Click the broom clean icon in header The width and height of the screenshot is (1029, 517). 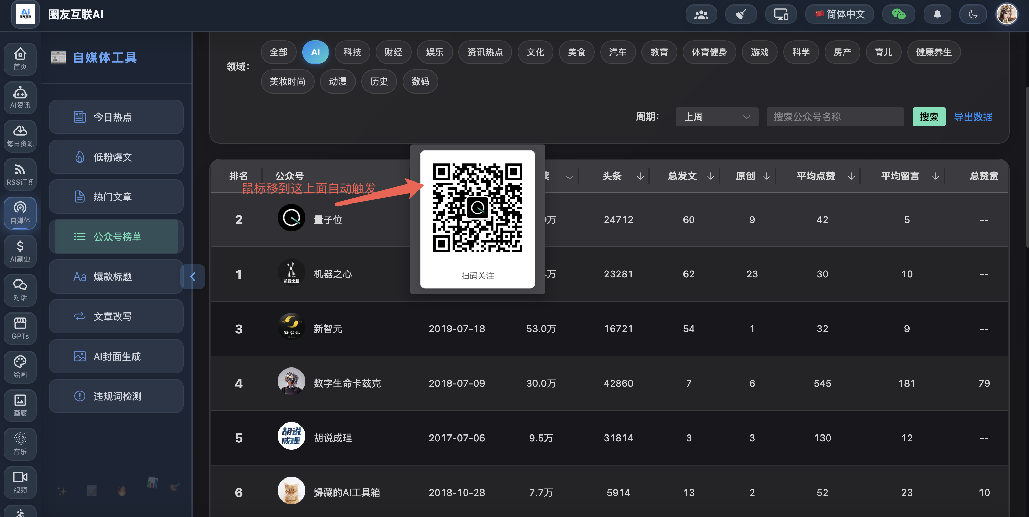pos(741,14)
